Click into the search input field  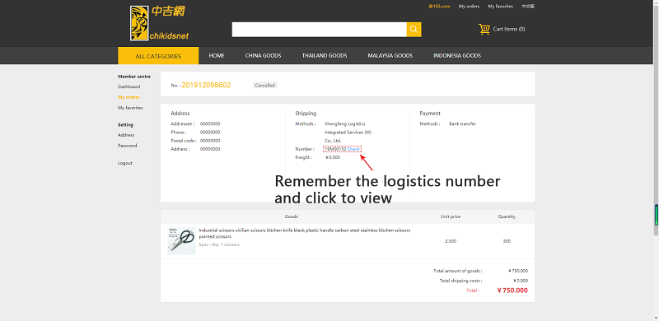point(320,30)
